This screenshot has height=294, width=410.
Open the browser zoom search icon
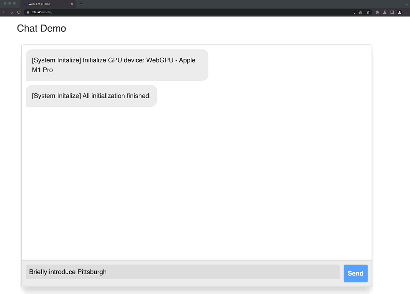353,12
